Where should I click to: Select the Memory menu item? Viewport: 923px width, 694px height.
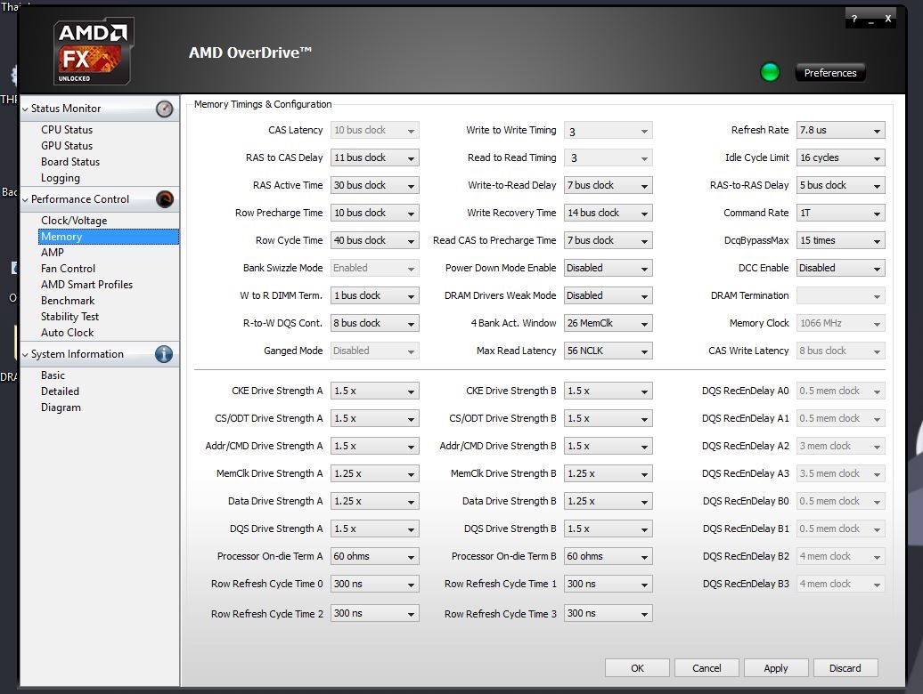coord(109,237)
